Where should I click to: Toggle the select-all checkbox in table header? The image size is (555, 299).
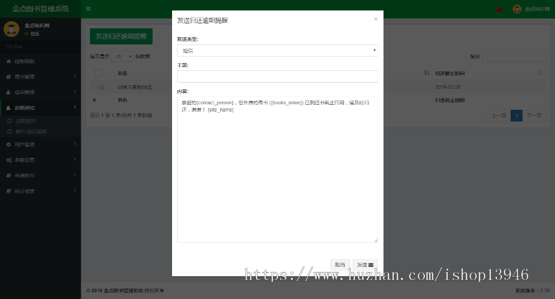(x=99, y=73)
